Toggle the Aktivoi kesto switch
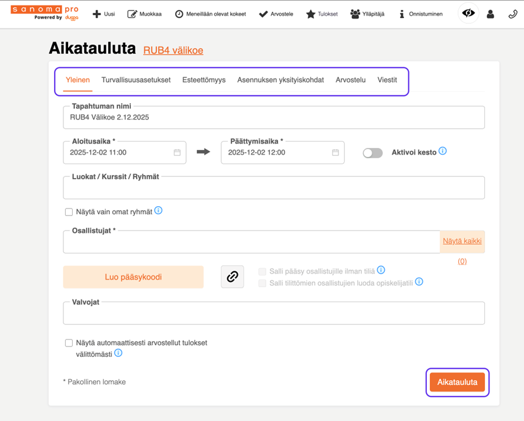The width and height of the screenshot is (524, 421). [x=373, y=153]
